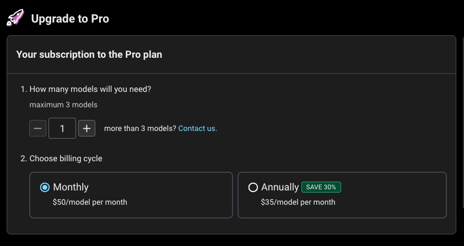This screenshot has width=464, height=246.
Task: Open the Contact us link
Action: [198, 128]
